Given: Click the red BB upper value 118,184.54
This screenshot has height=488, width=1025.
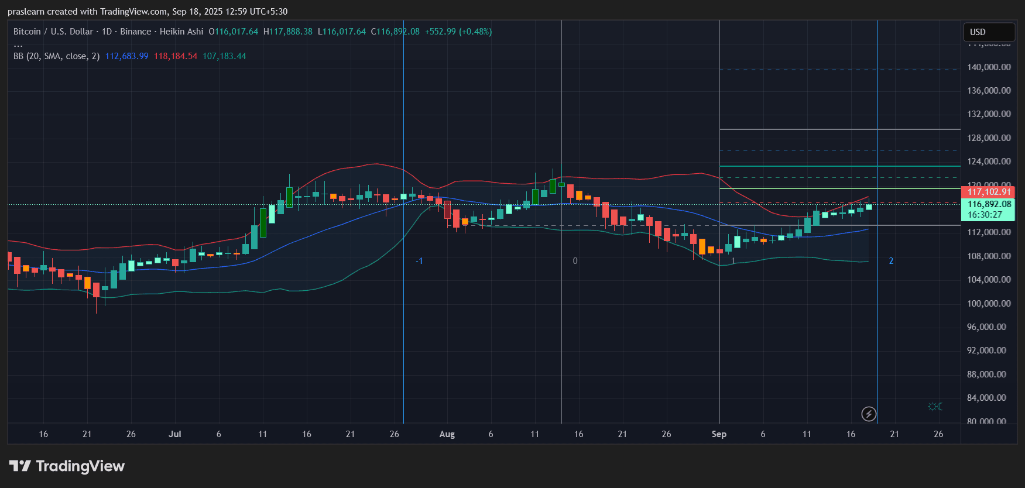Looking at the screenshot, I should point(176,56).
